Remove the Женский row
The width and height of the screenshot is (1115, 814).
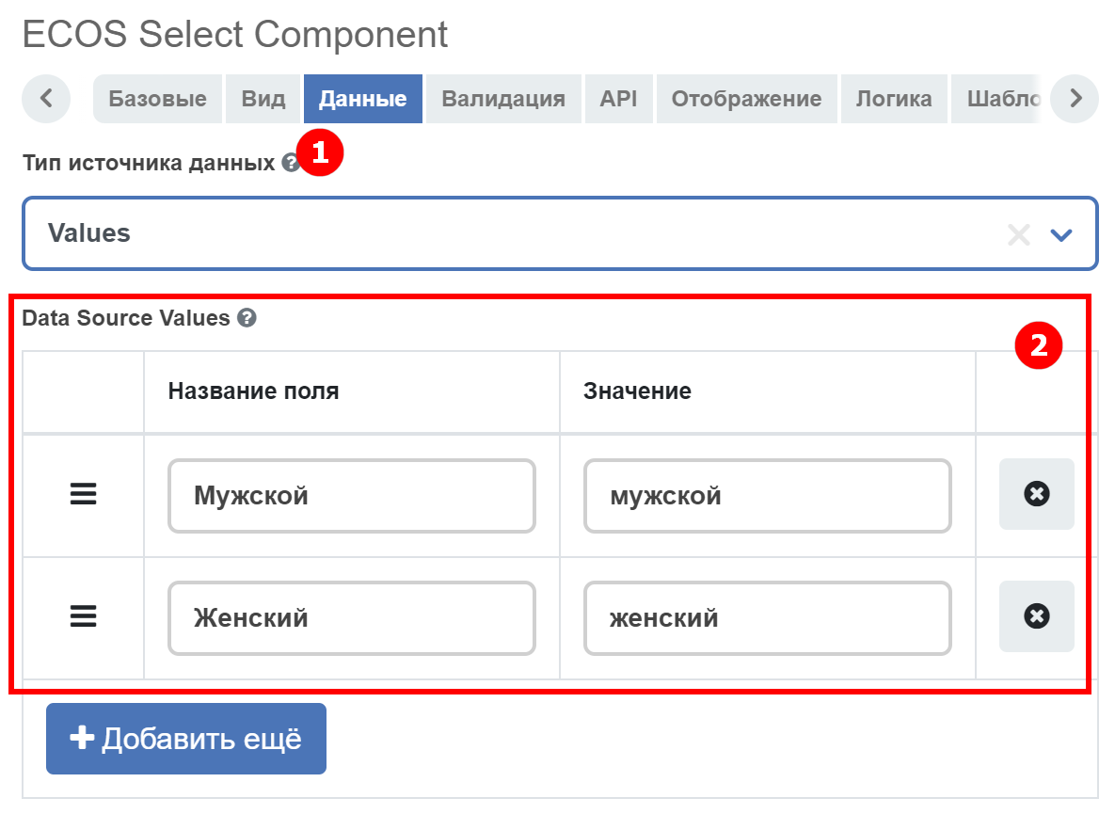click(1036, 616)
